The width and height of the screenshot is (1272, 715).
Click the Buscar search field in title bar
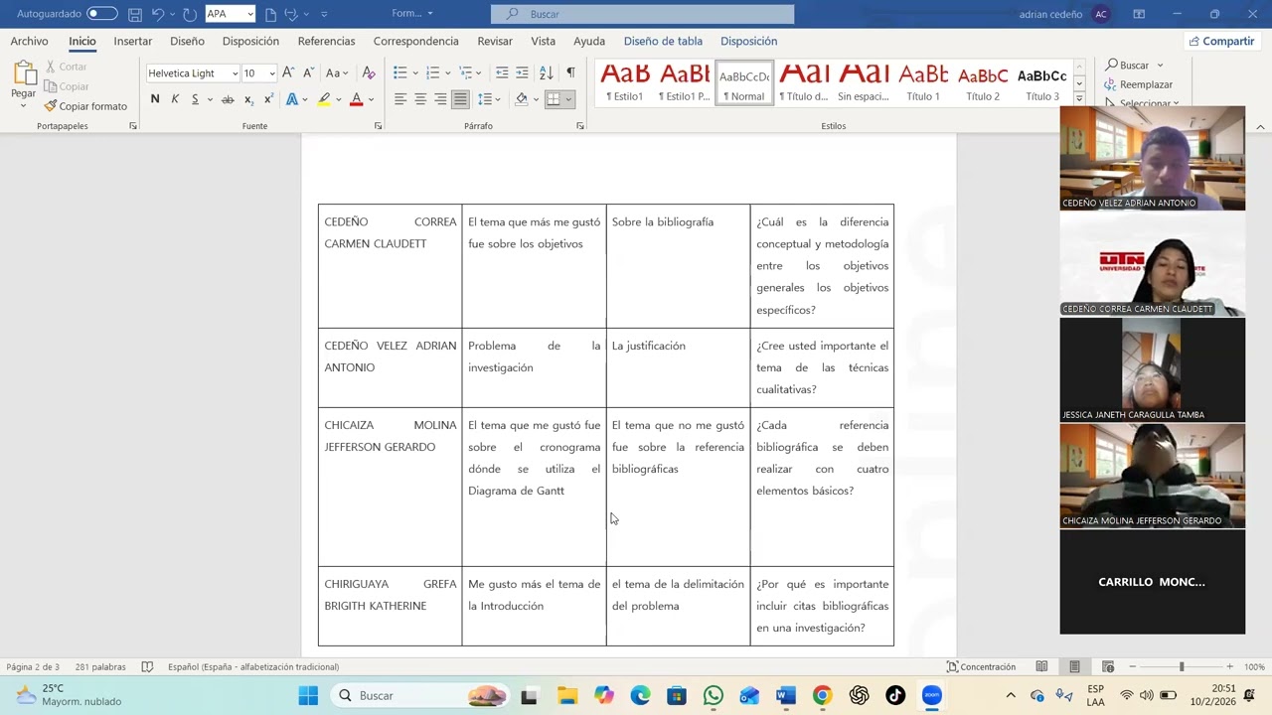[x=642, y=14]
